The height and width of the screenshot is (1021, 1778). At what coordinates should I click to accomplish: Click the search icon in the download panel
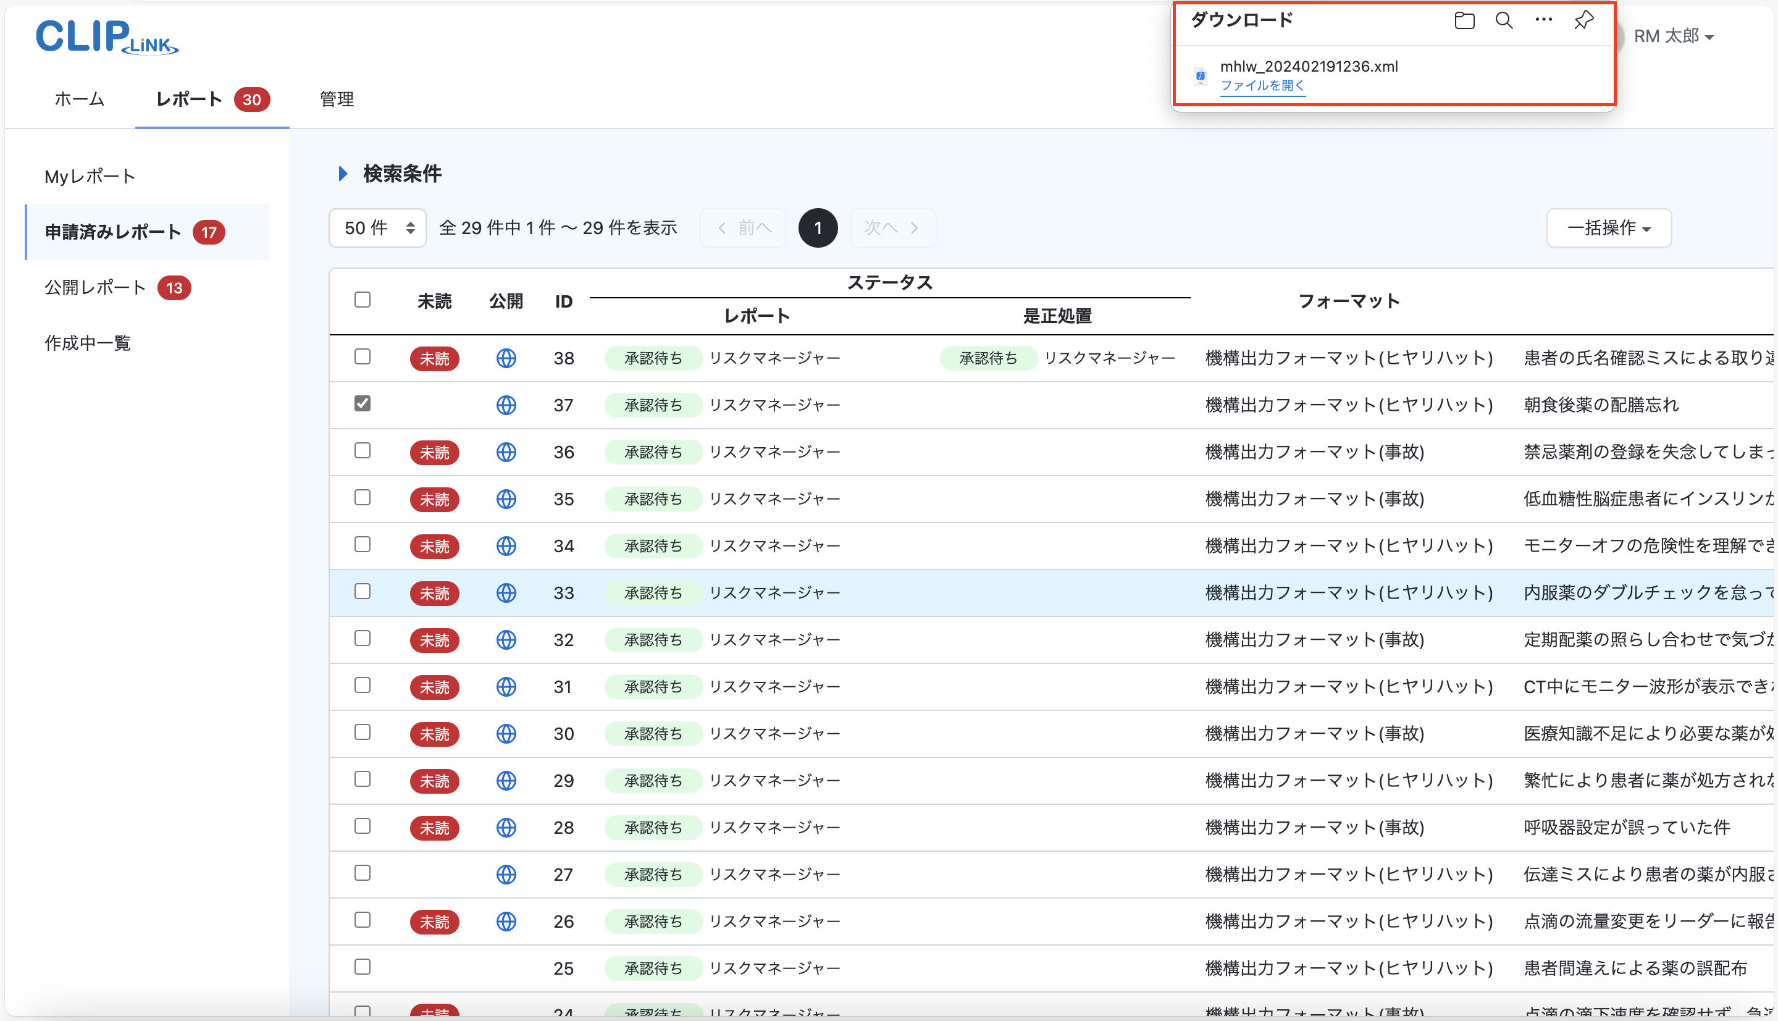coord(1503,20)
